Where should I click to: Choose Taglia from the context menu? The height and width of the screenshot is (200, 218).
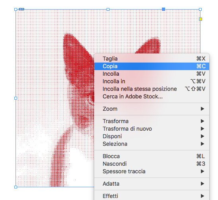(x=152, y=59)
